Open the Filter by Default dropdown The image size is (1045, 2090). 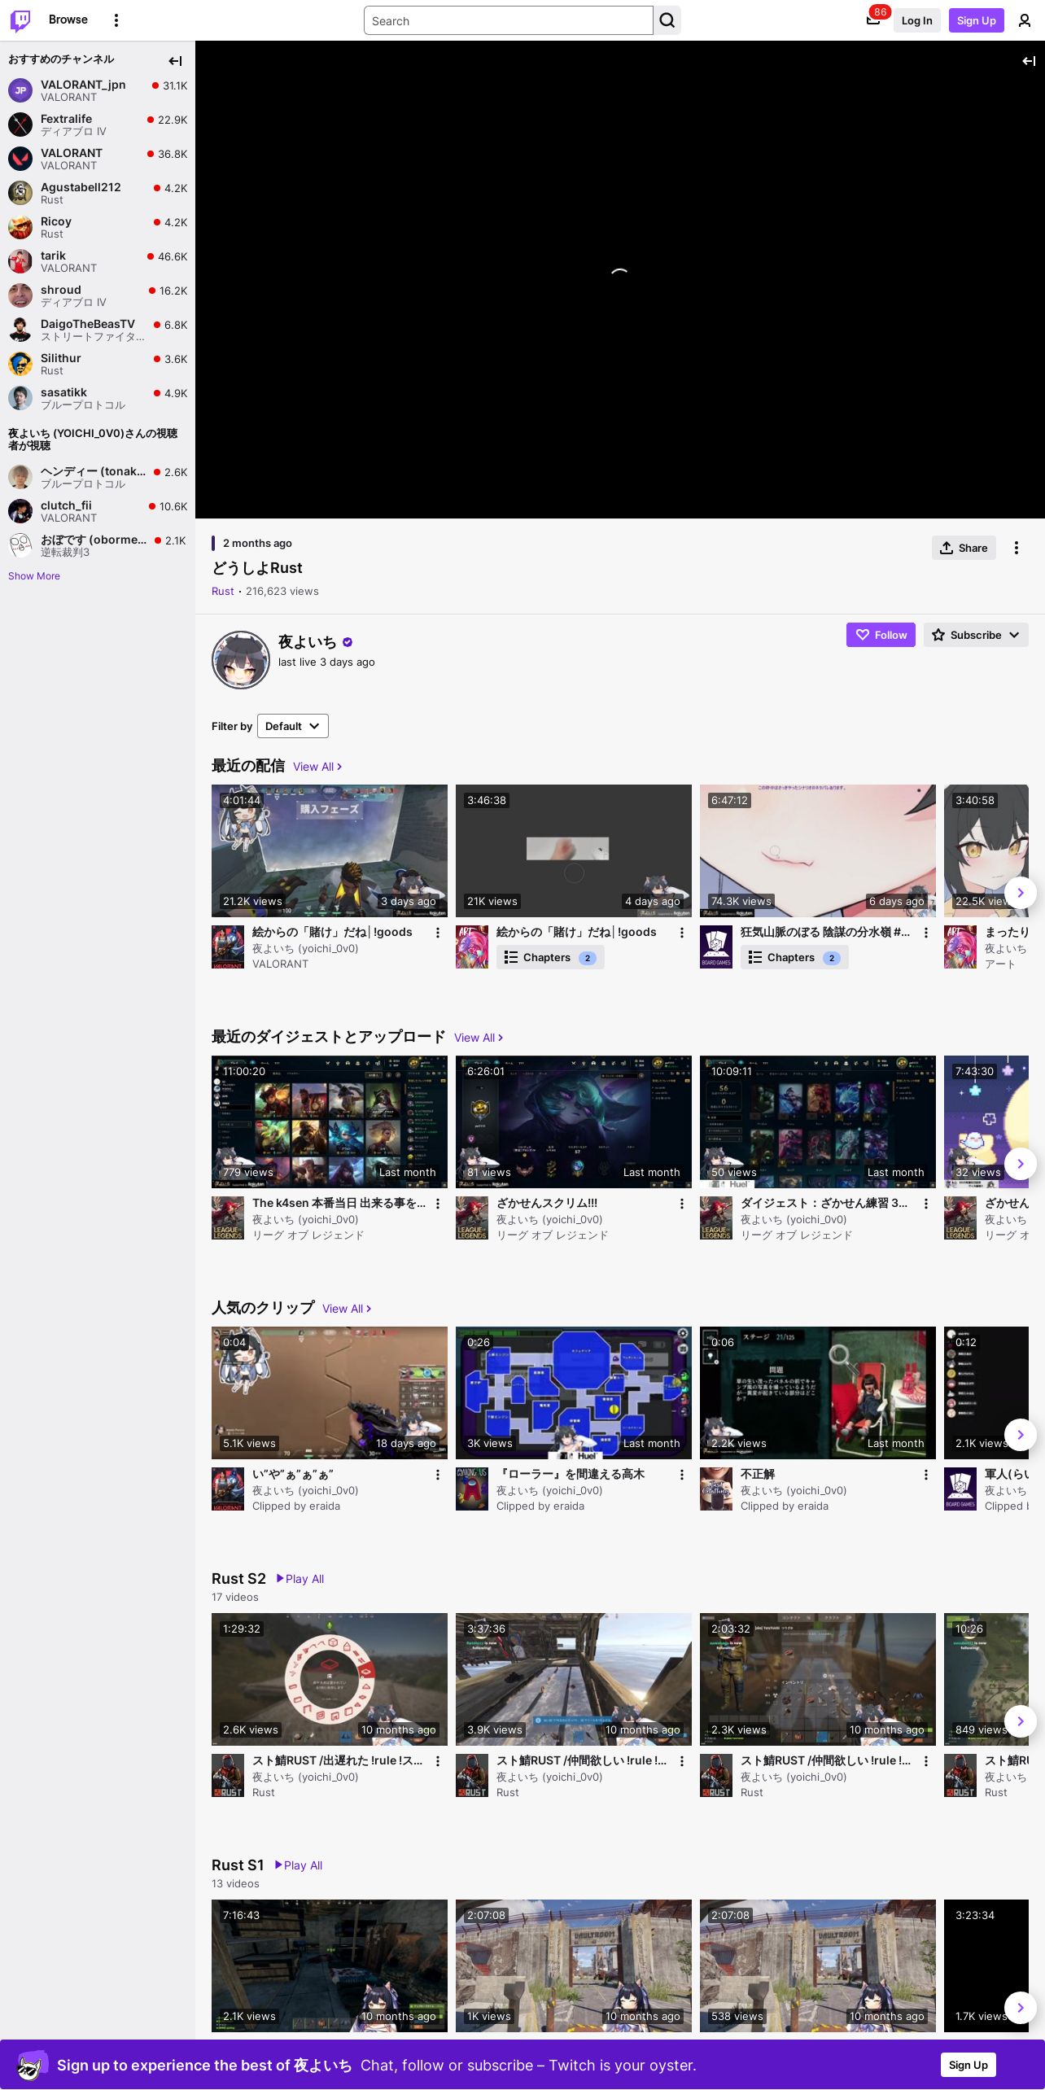[293, 726]
